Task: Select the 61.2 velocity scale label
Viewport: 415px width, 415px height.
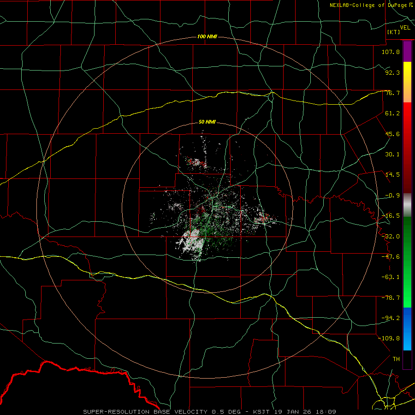Action: click(x=392, y=113)
